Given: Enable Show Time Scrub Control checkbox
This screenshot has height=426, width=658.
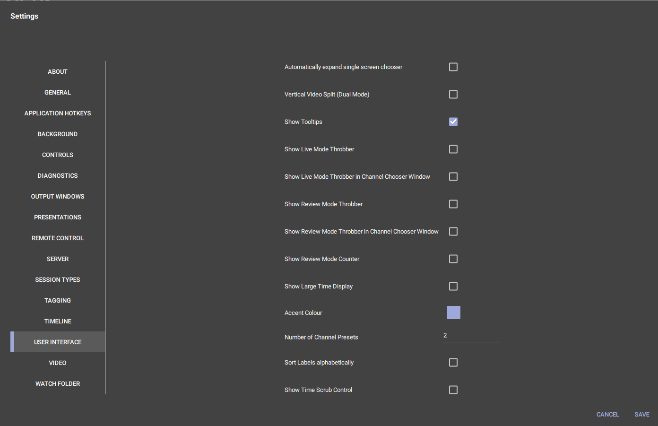Looking at the screenshot, I should pyautogui.click(x=453, y=390).
